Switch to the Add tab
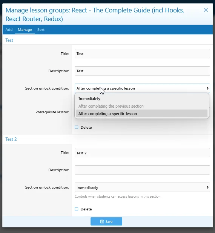The height and width of the screenshot is (233, 215). (9, 30)
